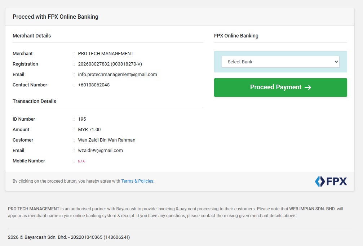Click the amount MYR 71.00
This screenshot has height=246, width=363.
pos(89,129)
